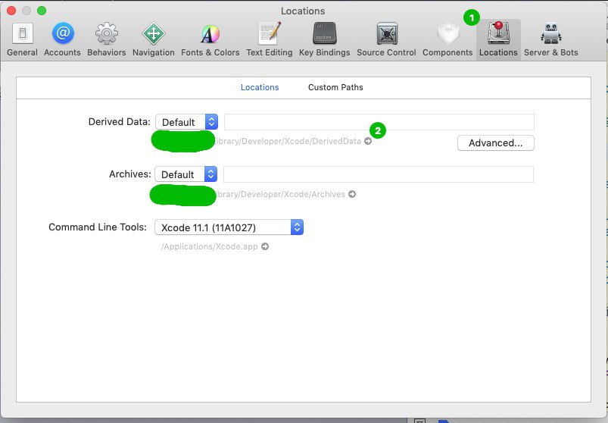Click the Derived Data path field

pos(379,122)
